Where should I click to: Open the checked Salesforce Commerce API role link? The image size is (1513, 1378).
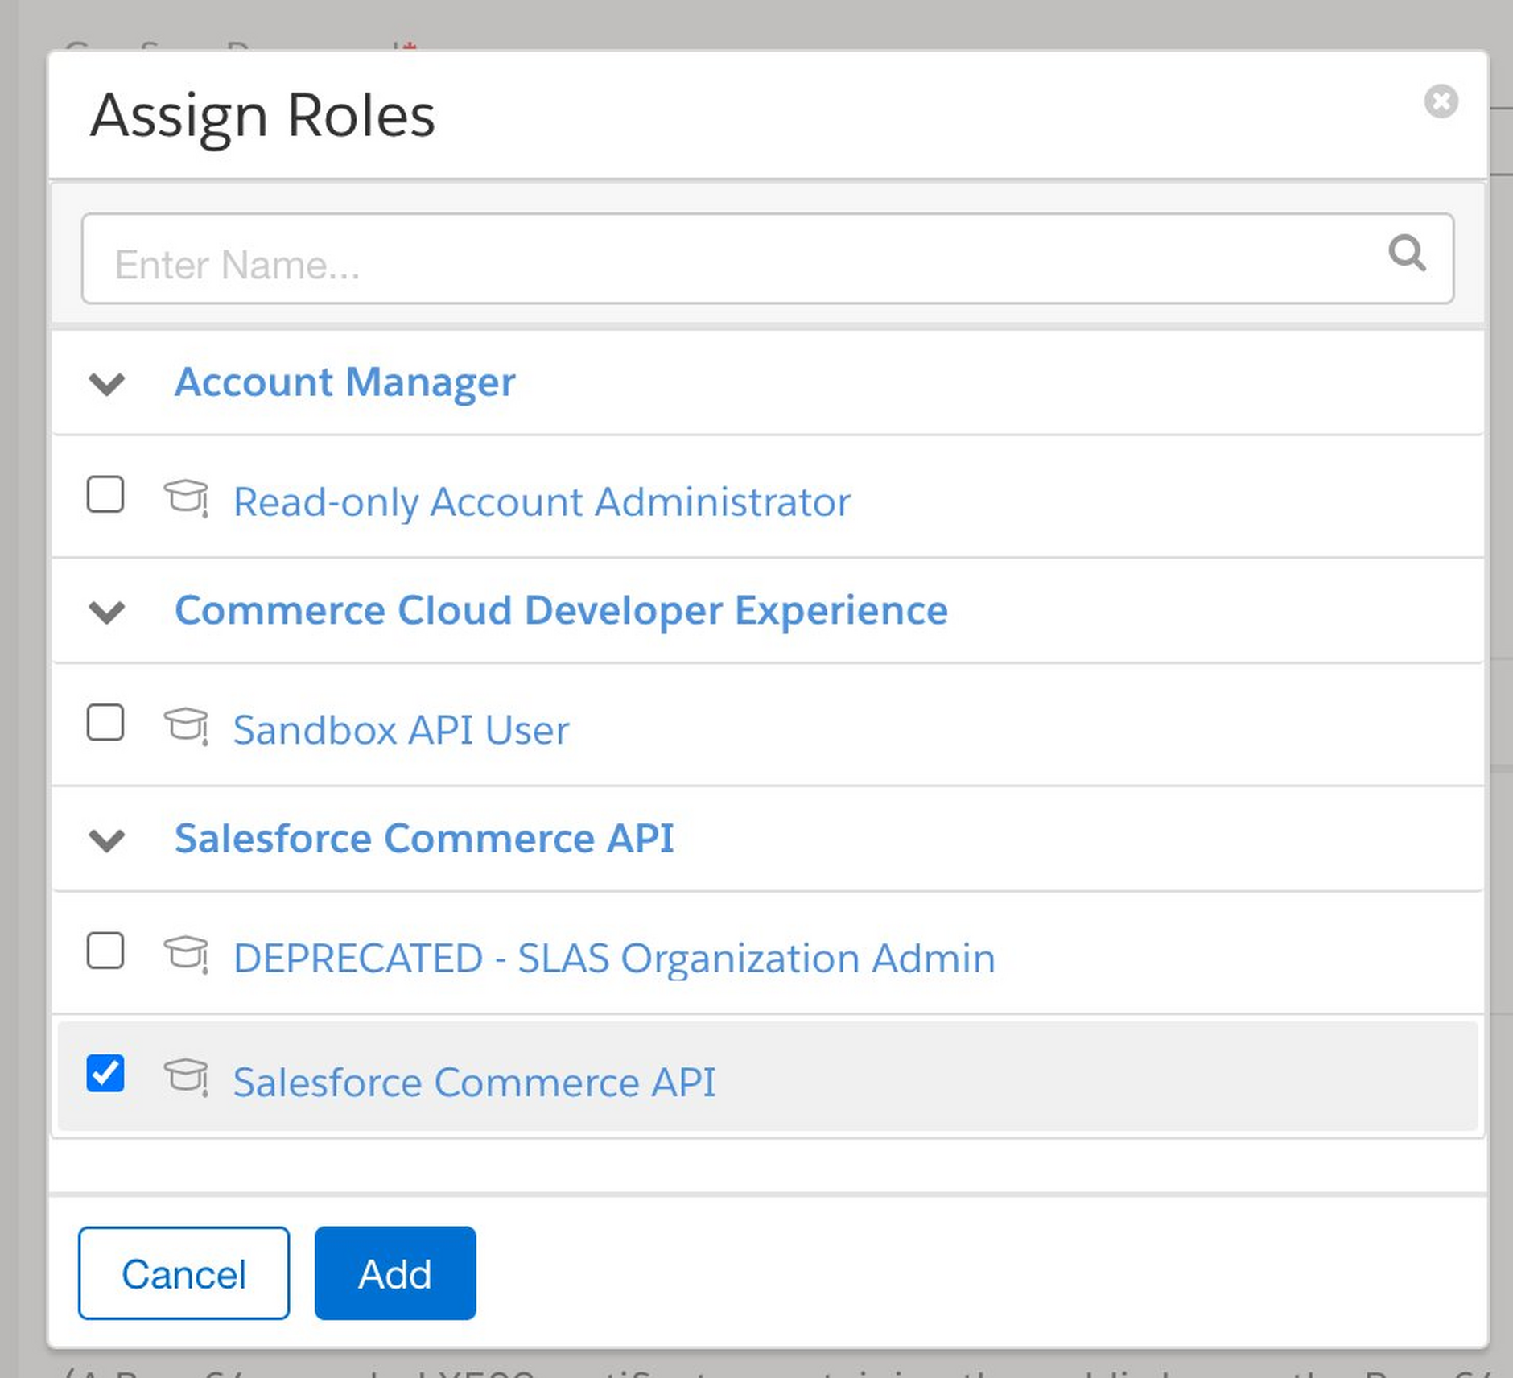(x=474, y=1082)
